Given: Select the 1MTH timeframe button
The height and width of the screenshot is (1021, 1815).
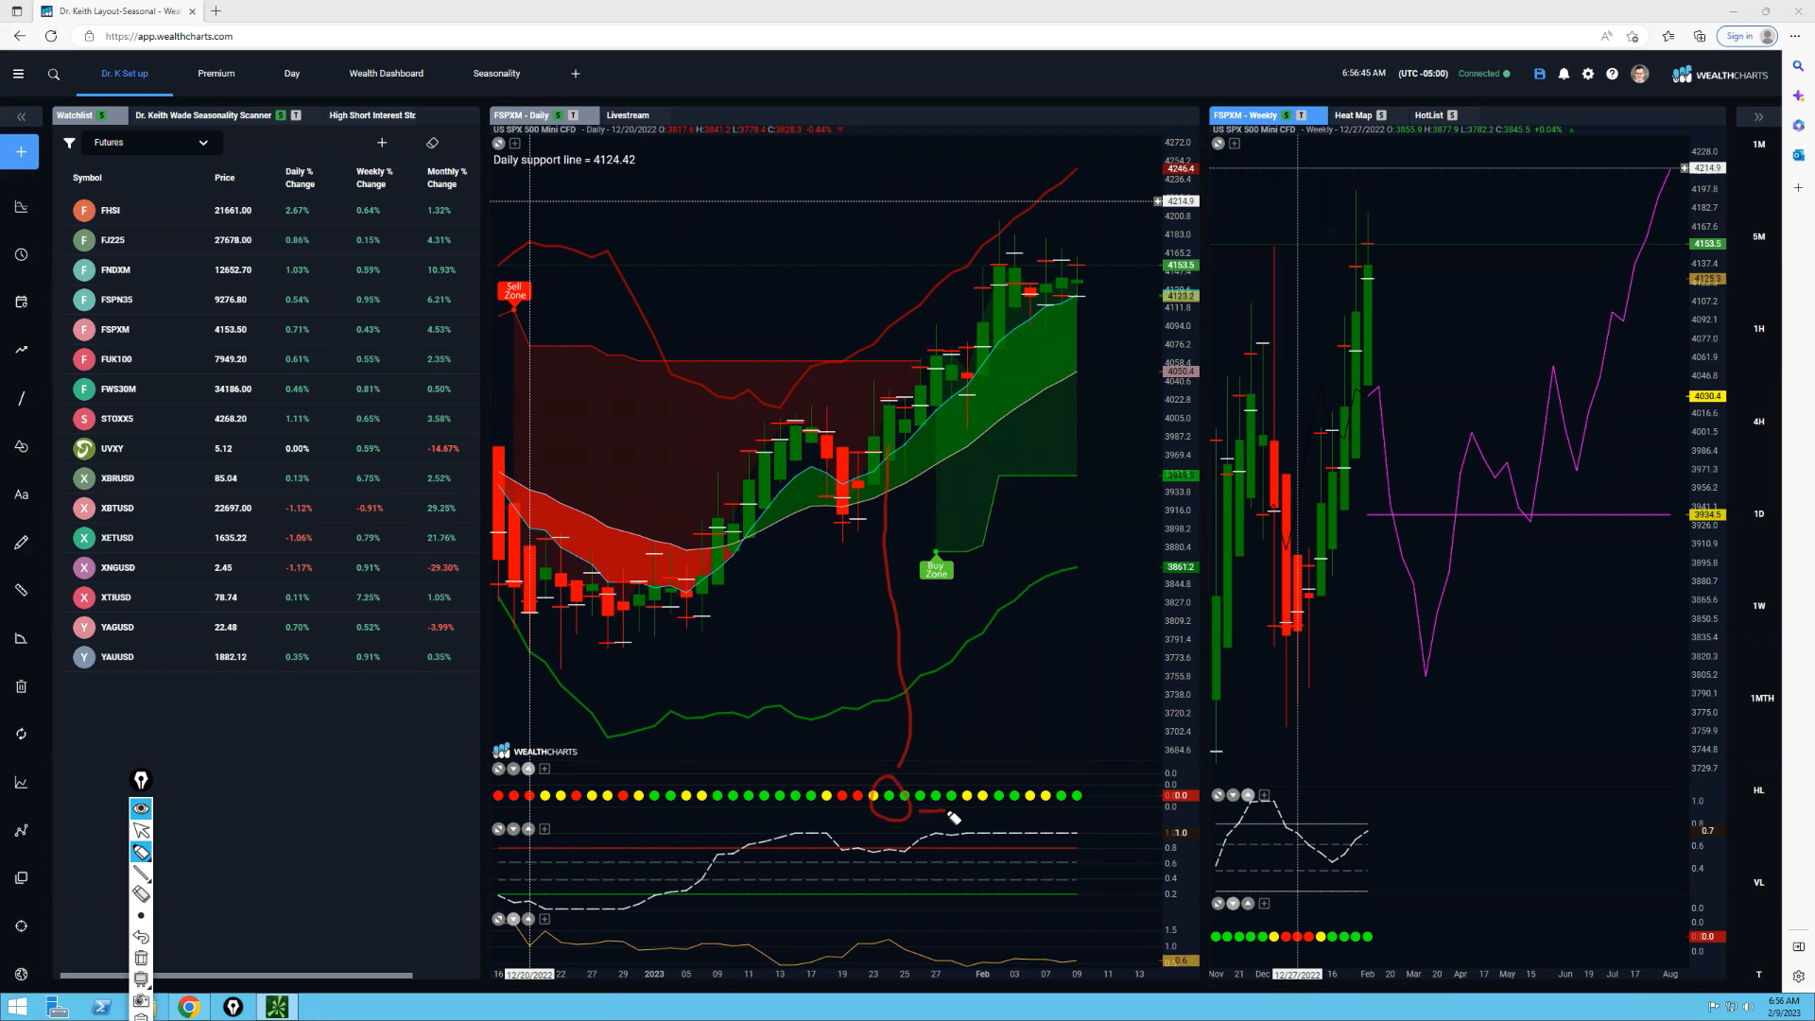Looking at the screenshot, I should (1762, 699).
